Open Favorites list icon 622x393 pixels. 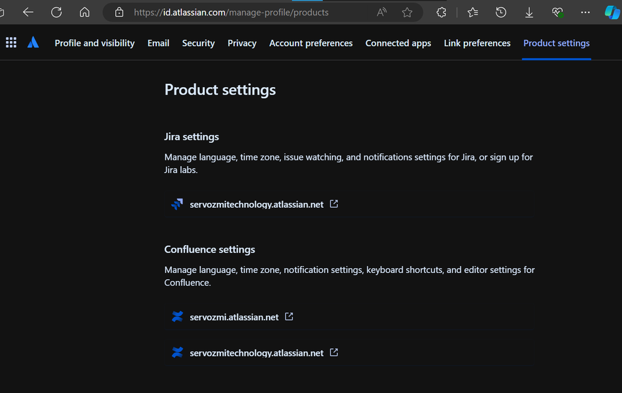473,12
